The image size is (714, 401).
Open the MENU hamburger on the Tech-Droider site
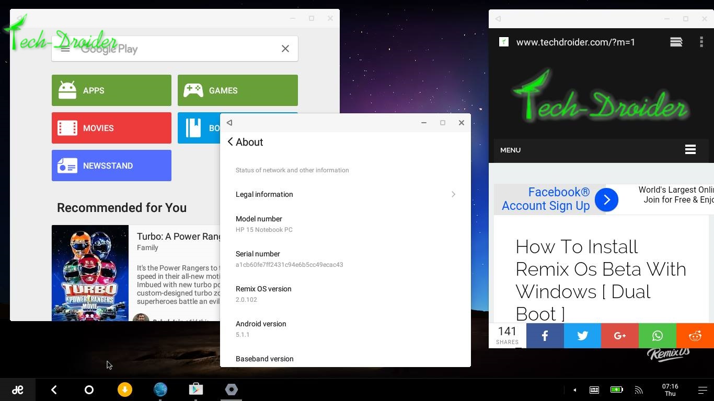[690, 150]
